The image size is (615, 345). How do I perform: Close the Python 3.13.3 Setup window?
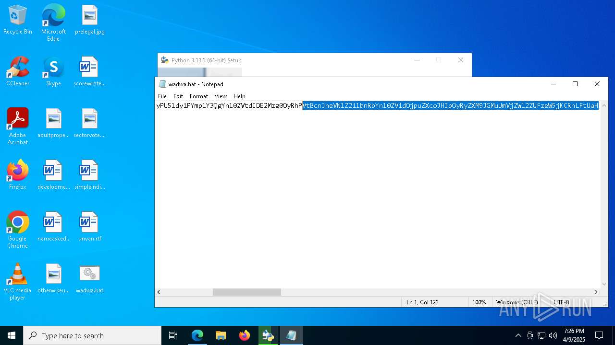tap(461, 60)
